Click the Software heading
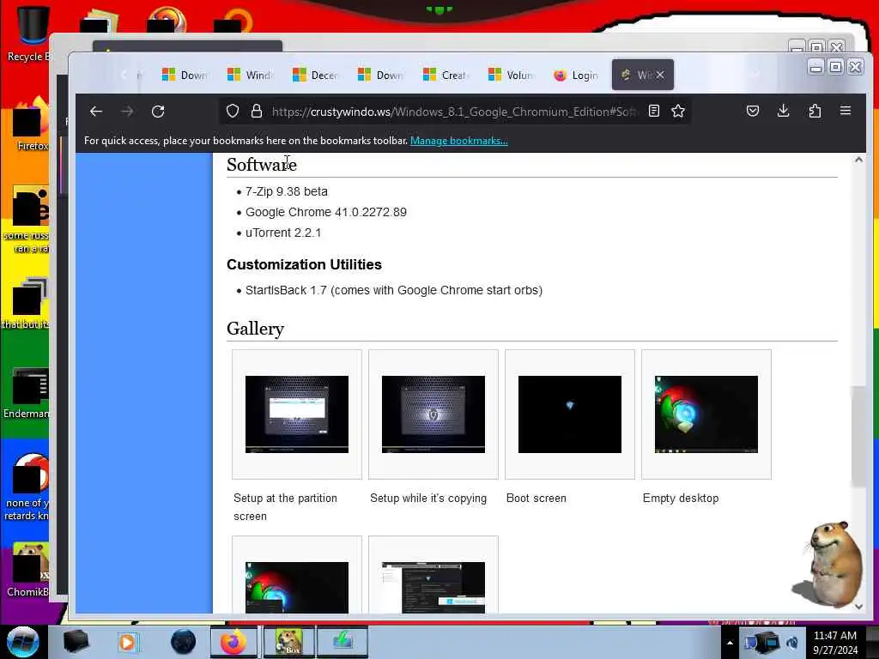 (x=261, y=165)
